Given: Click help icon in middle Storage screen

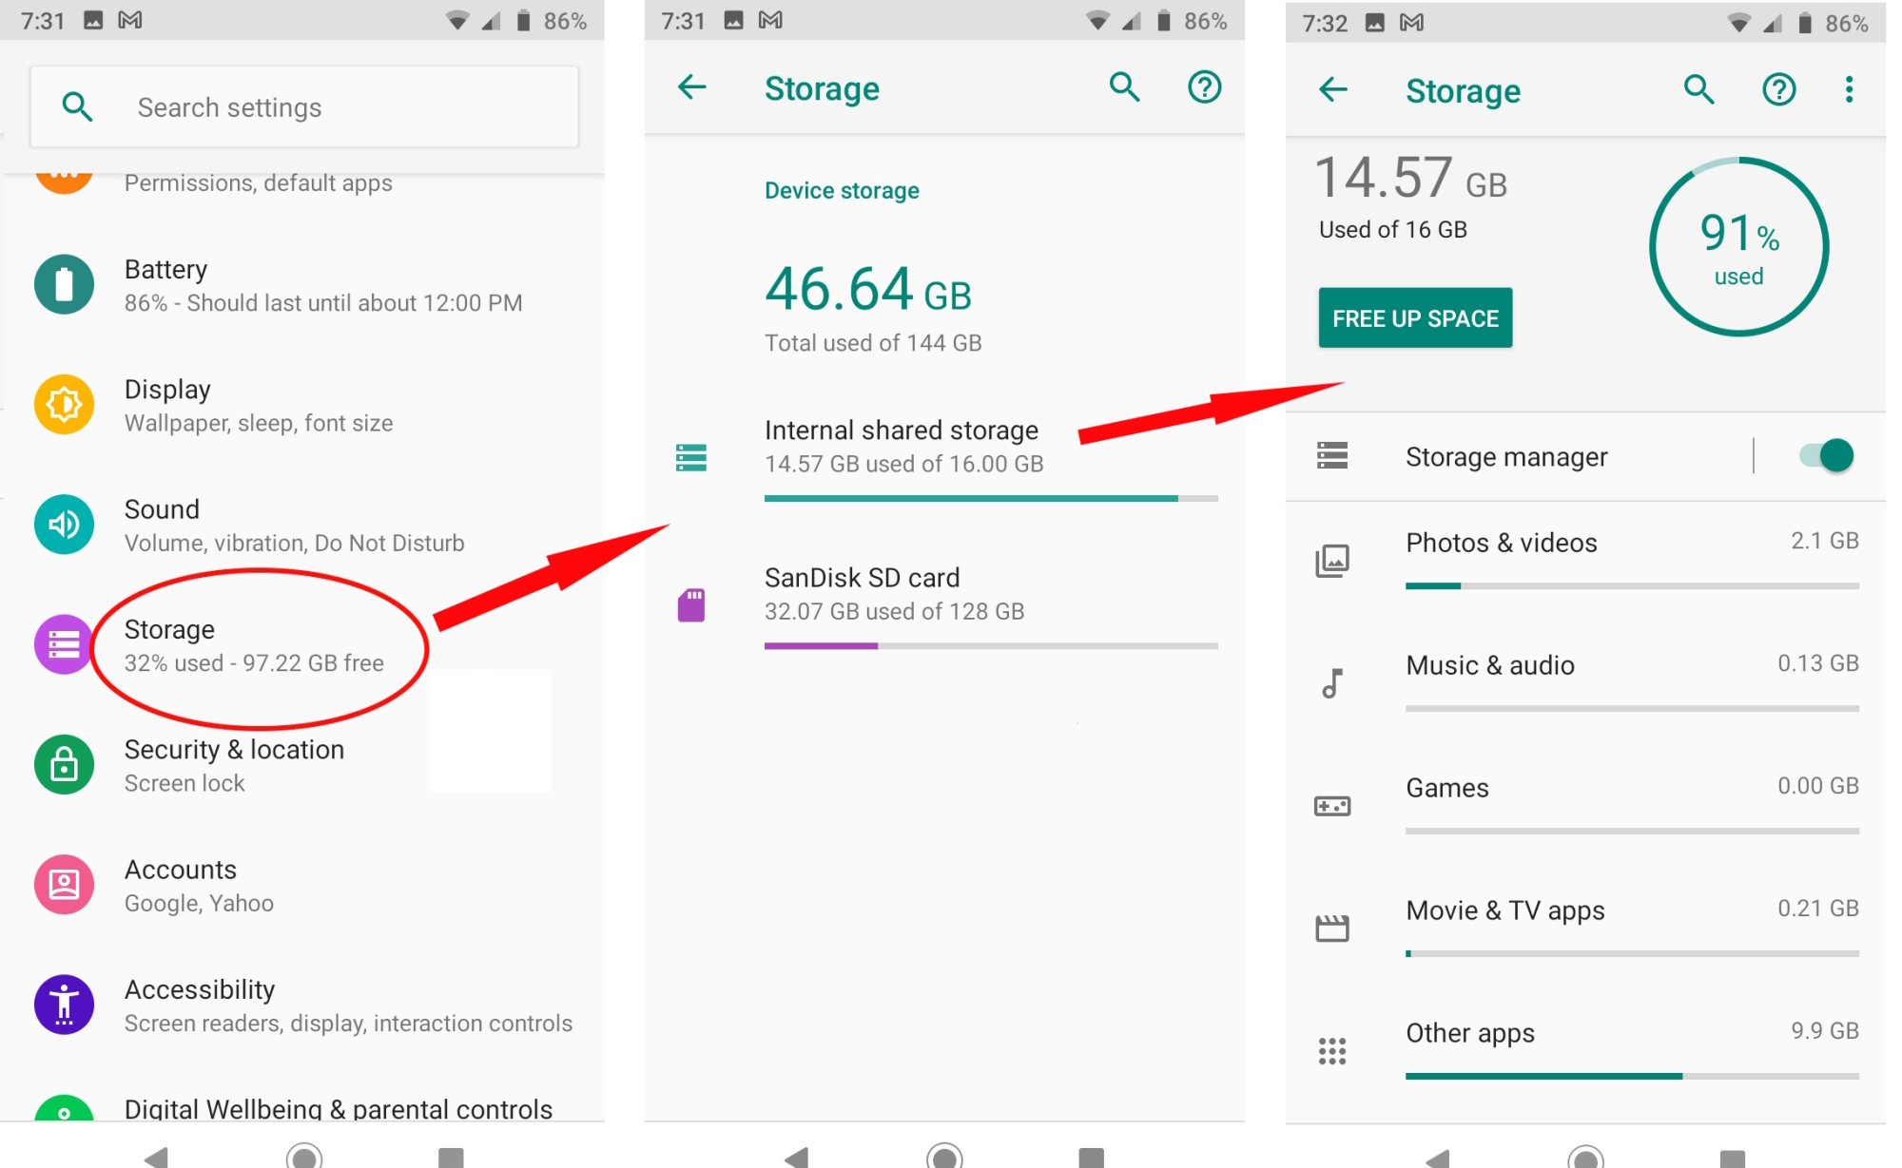Looking at the screenshot, I should click(1204, 87).
